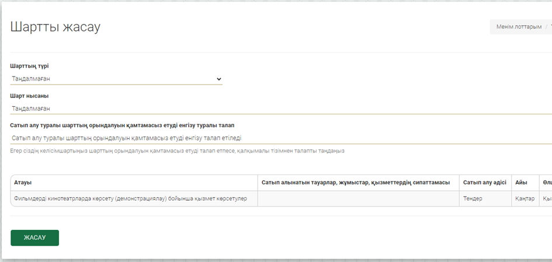Image resolution: width=552 pixels, height=262 pixels.
Task: Click the Шарт нысаны field label
Action: (x=29, y=96)
